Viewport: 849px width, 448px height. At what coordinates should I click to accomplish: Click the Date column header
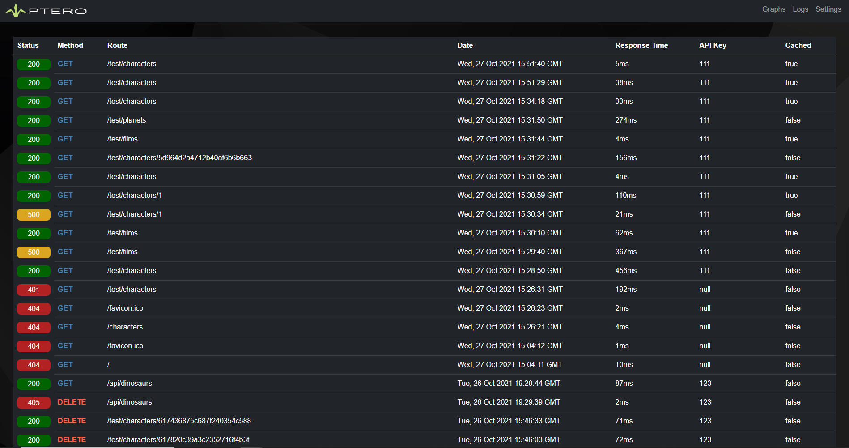465,45
